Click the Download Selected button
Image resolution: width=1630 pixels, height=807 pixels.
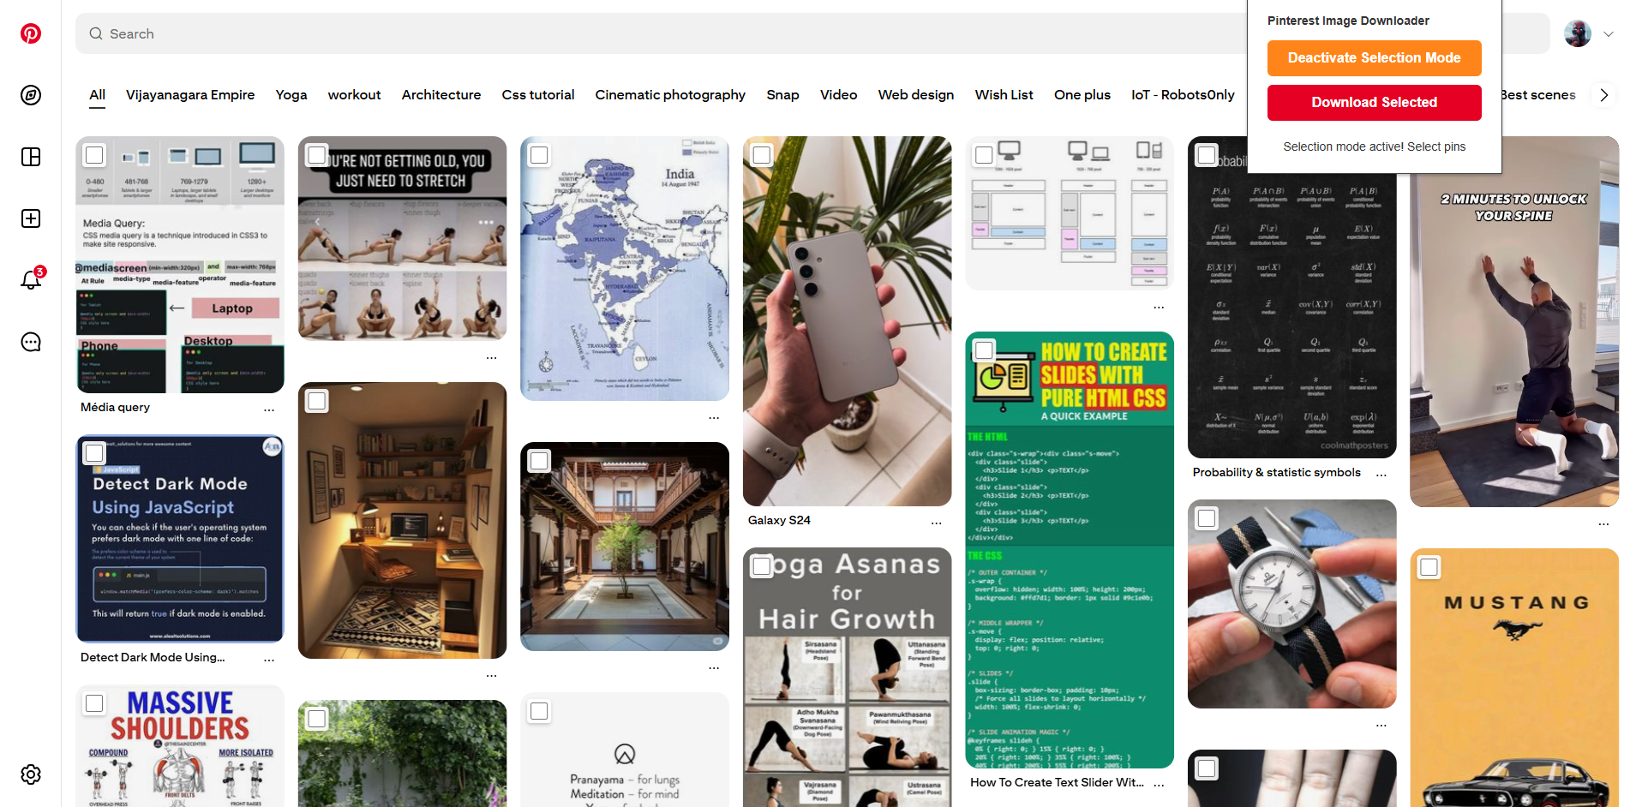click(x=1374, y=102)
